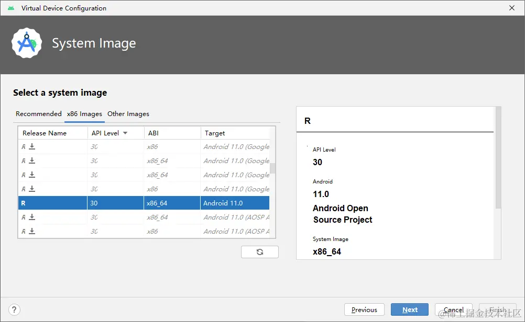Click the Android icon in the title bar

(x=11, y=8)
